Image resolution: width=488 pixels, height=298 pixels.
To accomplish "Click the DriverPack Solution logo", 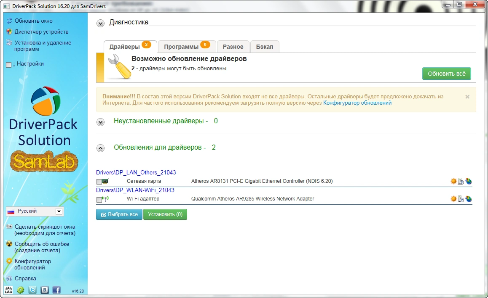I will point(44,116).
